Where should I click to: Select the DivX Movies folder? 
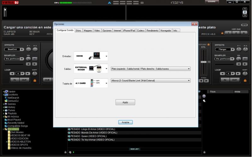(x=17, y=132)
